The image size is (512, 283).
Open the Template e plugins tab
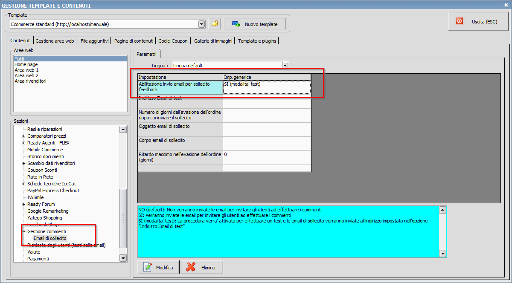tap(257, 41)
